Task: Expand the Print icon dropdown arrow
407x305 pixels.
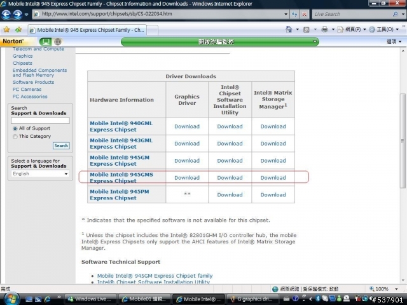Action: pyautogui.click(x=333, y=29)
